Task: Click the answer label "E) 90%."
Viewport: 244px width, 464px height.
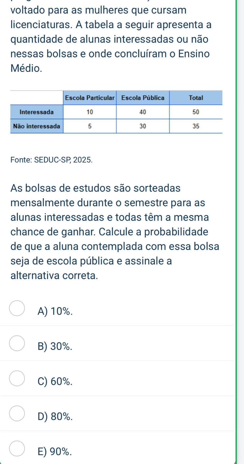Action: 55,452
